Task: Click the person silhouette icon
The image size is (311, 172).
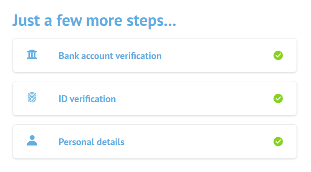Action: point(32,140)
